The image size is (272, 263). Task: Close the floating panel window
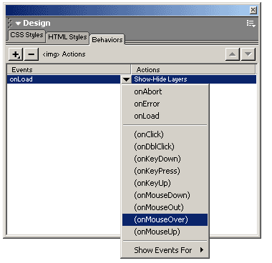coord(253,10)
